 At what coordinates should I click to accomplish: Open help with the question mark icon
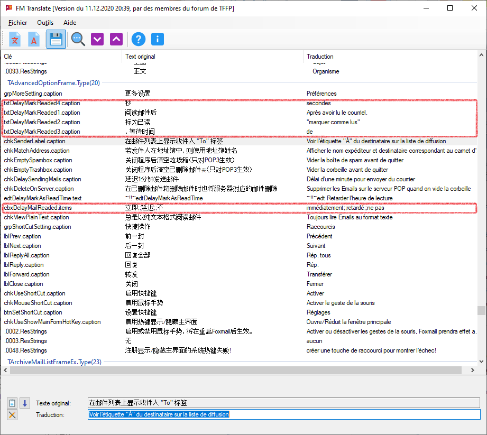(139, 39)
